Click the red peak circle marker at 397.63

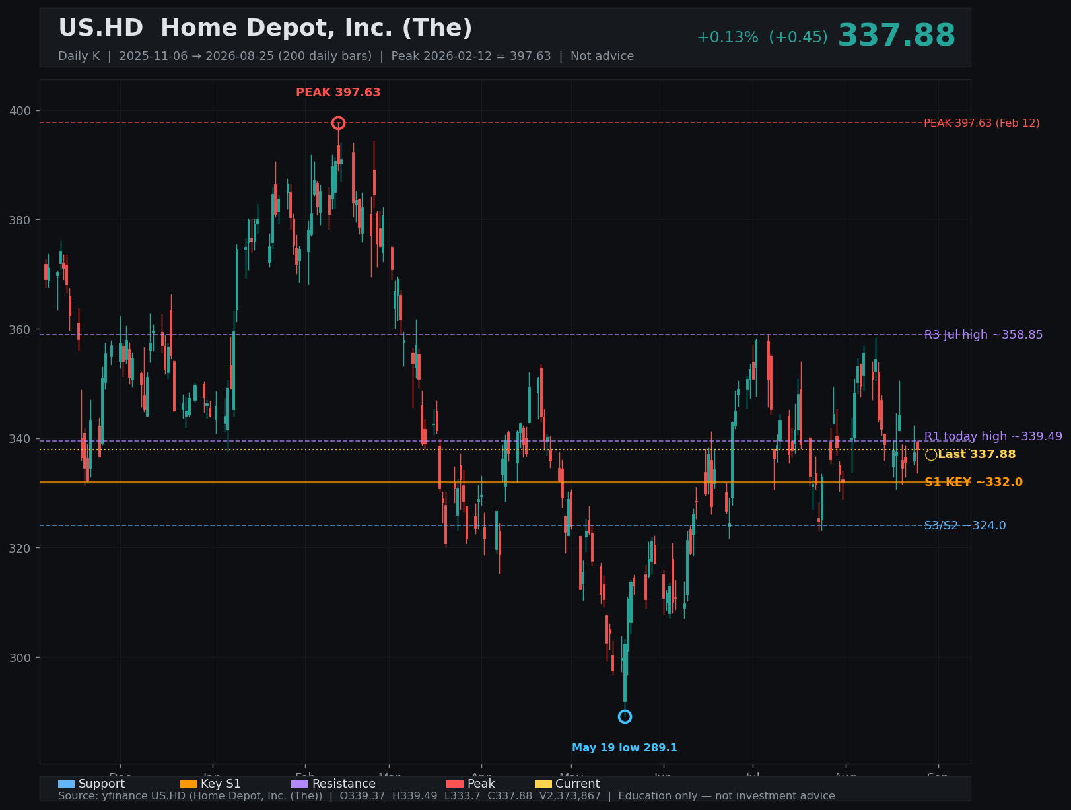coord(338,123)
